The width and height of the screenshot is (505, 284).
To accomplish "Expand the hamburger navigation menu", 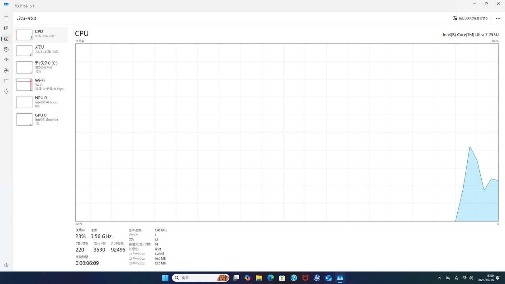I will coord(6,18).
